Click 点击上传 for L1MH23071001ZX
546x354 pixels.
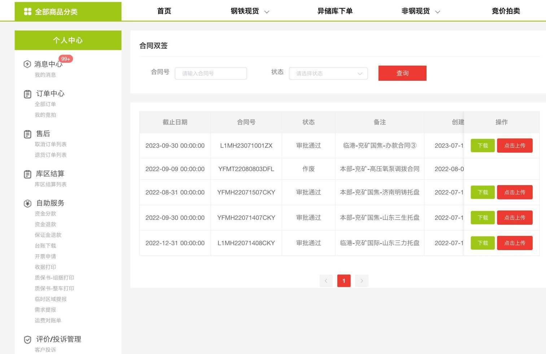[x=515, y=145]
